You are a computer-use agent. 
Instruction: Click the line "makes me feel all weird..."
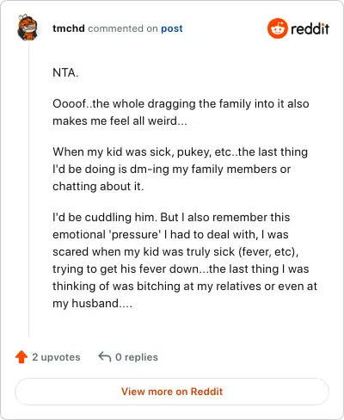pos(120,120)
